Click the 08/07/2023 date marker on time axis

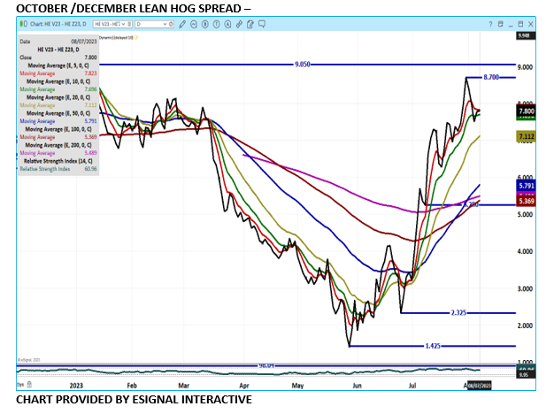[x=478, y=386]
